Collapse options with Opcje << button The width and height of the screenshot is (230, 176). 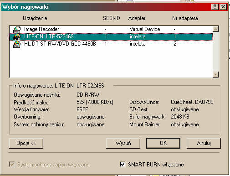(x=26, y=143)
